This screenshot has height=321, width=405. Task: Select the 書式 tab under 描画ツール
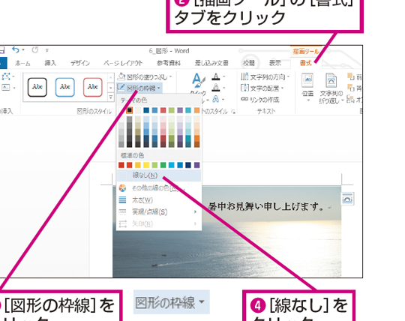point(306,63)
